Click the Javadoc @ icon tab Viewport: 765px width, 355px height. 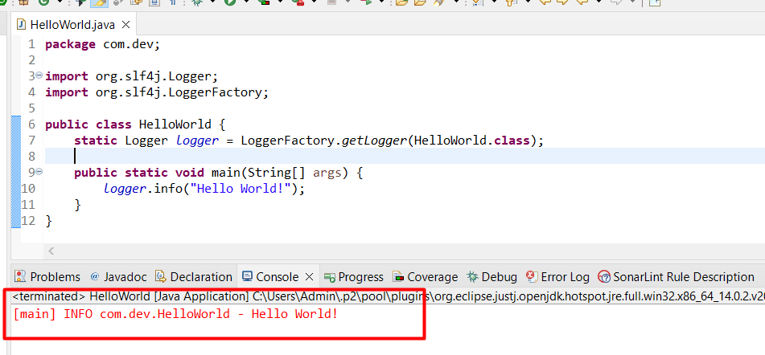pyautogui.click(x=95, y=276)
